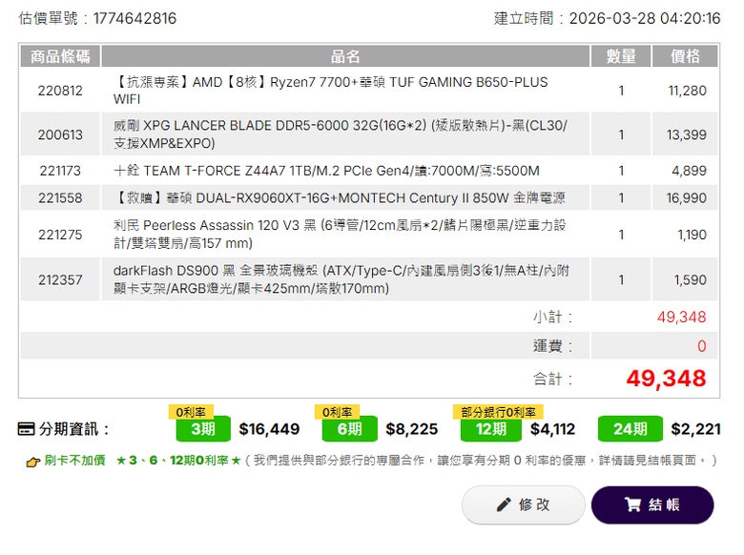Click the darkFlash DS900 item name
This screenshot has height=555, width=744.
(x=341, y=279)
